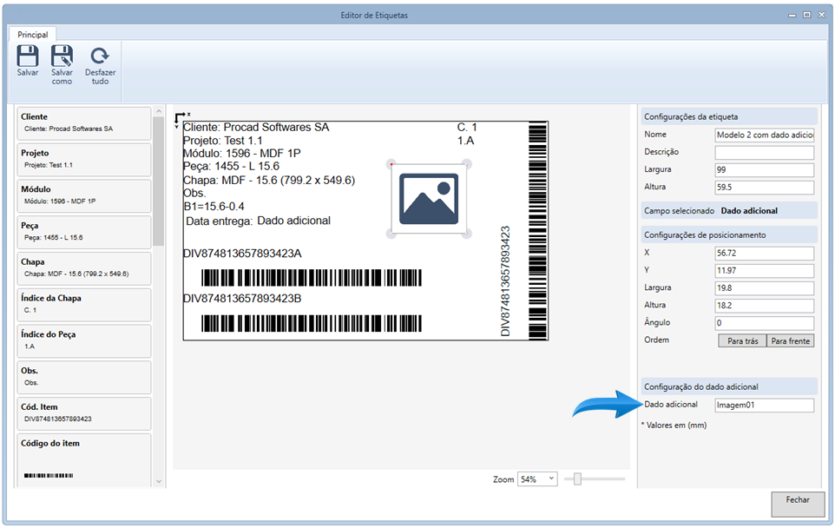Select the 'C. 1' text on label
This screenshot has width=835, height=528.
(x=467, y=128)
